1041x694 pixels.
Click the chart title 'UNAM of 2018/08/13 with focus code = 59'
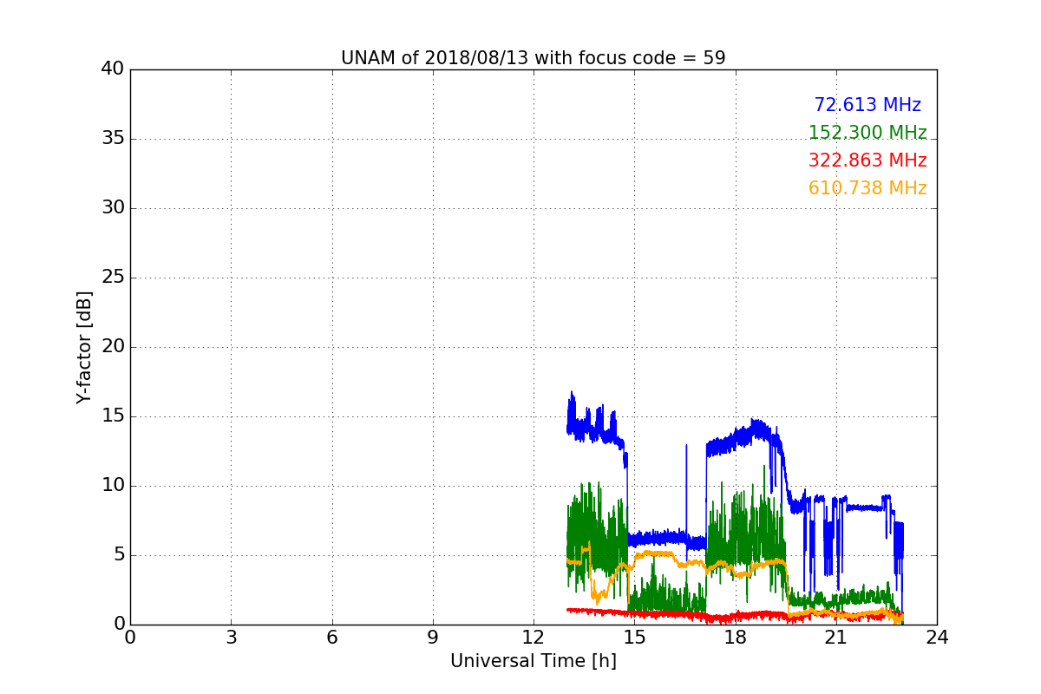click(533, 58)
